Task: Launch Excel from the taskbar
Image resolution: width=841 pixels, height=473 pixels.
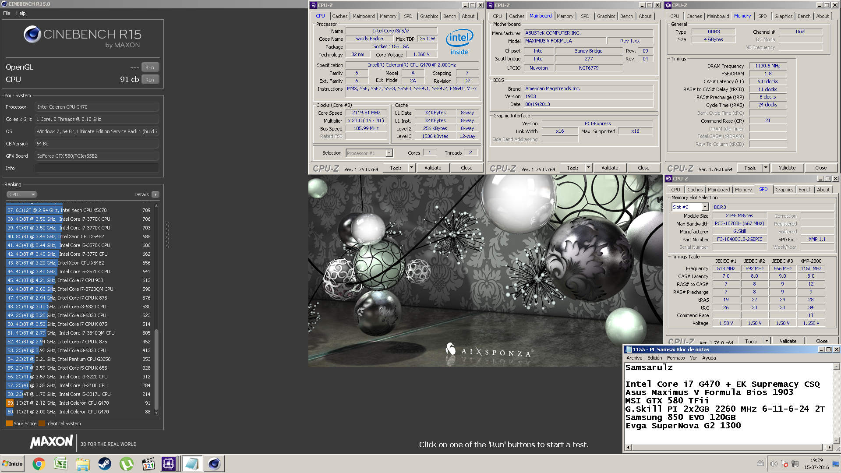Action: pyautogui.click(x=60, y=464)
